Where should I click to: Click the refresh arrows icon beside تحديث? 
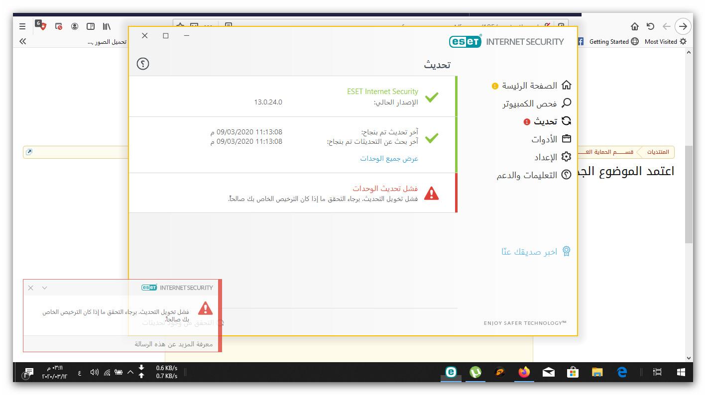pyautogui.click(x=566, y=121)
